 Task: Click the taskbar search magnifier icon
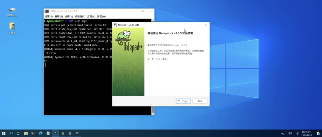pyautogui.click(x=11, y=133)
